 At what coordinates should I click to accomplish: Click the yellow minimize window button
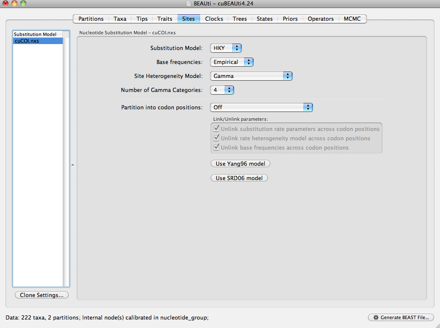tap(14, 3)
